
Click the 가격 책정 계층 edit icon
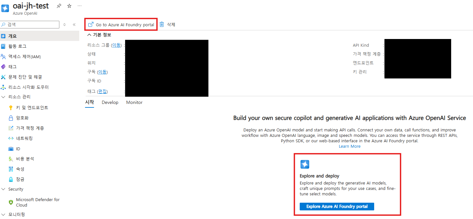pos(11,128)
